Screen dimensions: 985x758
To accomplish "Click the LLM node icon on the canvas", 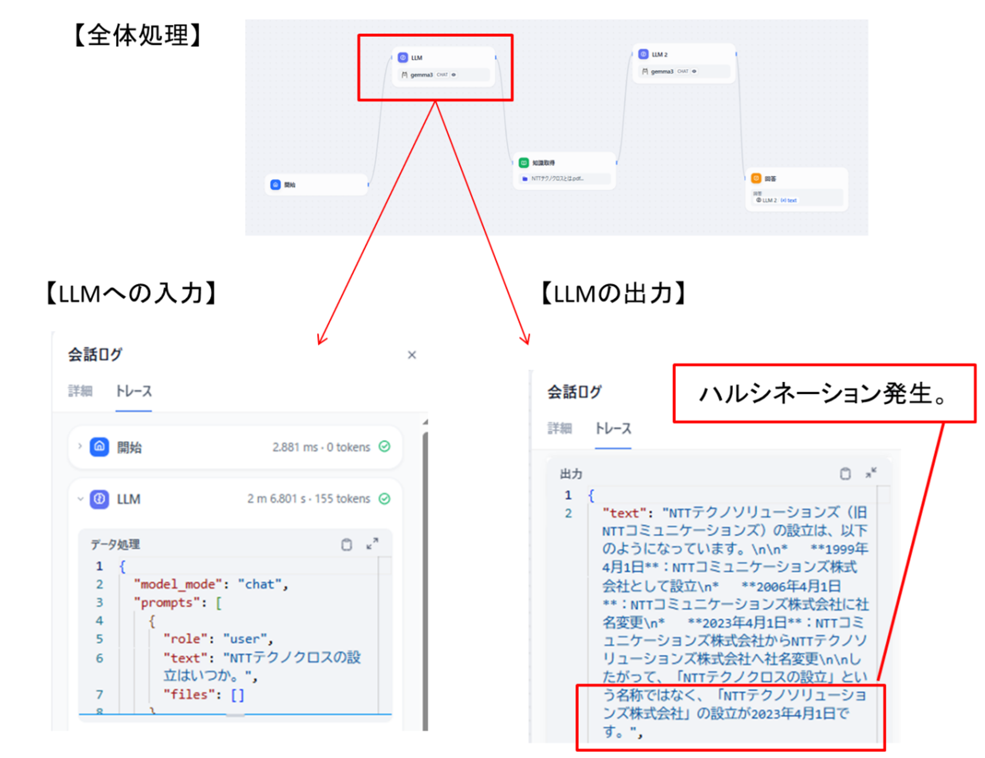I will [402, 58].
